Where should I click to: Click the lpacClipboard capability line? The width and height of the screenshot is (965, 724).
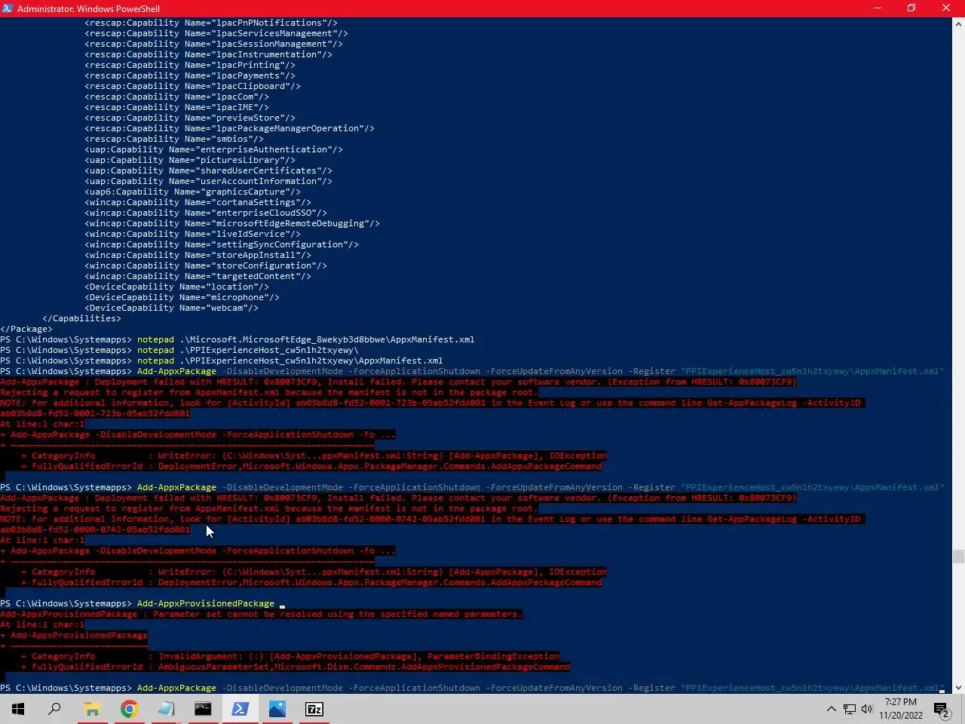point(192,86)
